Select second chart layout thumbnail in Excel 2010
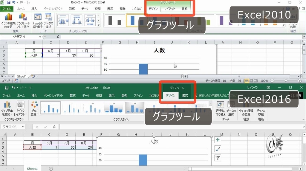Screen dimensions: 306x171 pyautogui.click(x=76, y=20)
